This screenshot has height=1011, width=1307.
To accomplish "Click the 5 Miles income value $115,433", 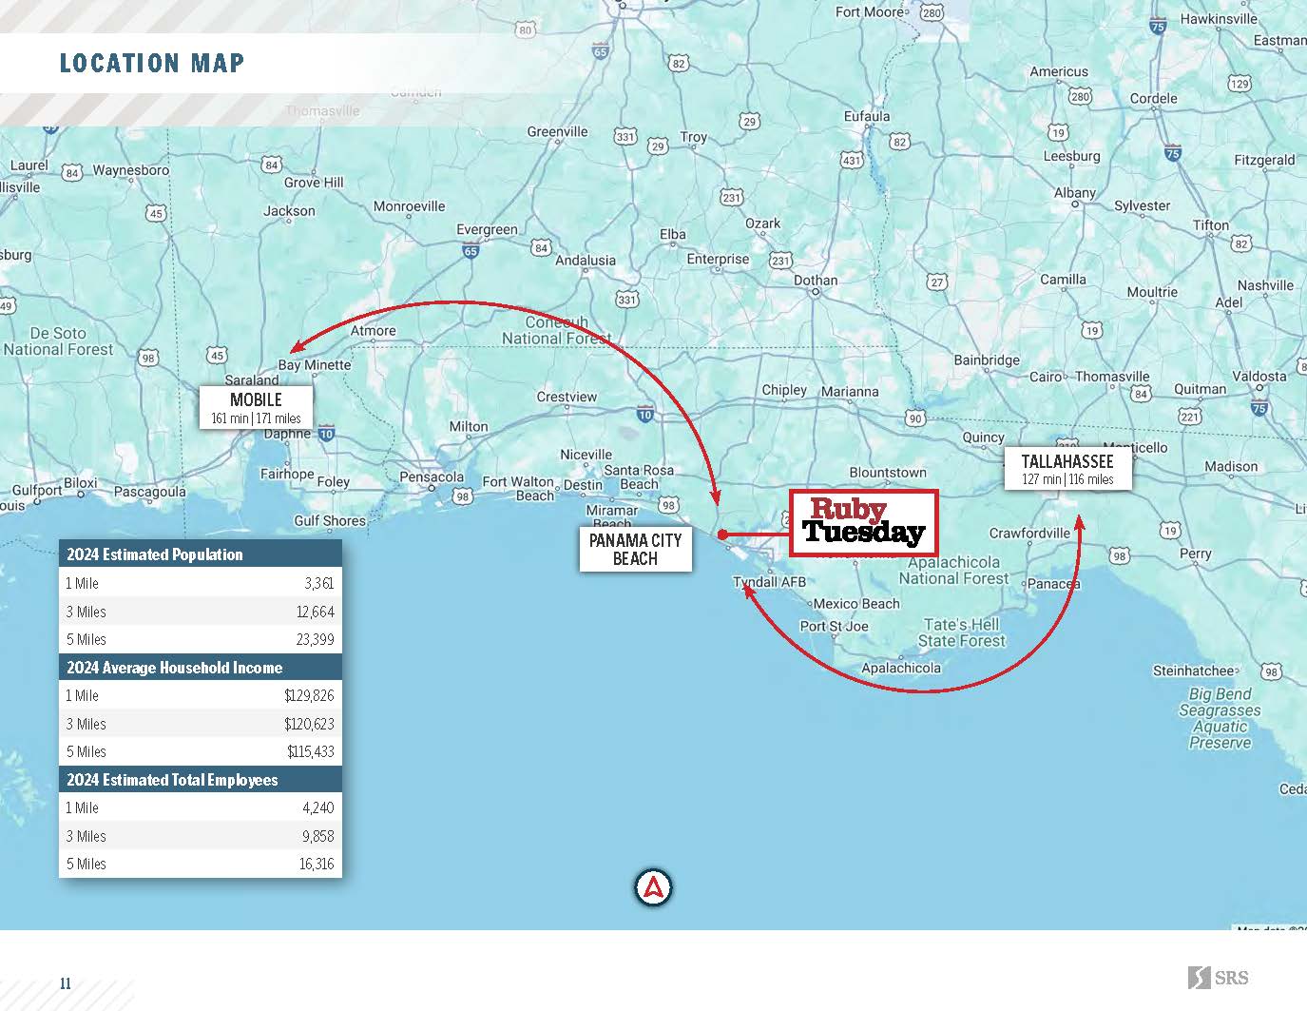I will tap(311, 751).
